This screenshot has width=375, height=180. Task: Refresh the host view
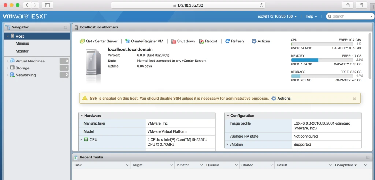234,41
